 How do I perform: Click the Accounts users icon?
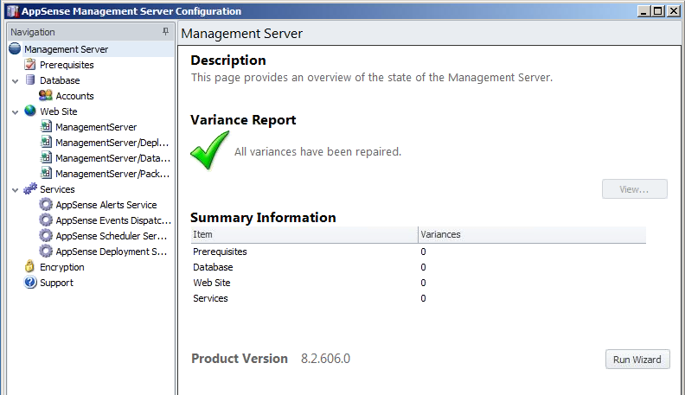(46, 95)
